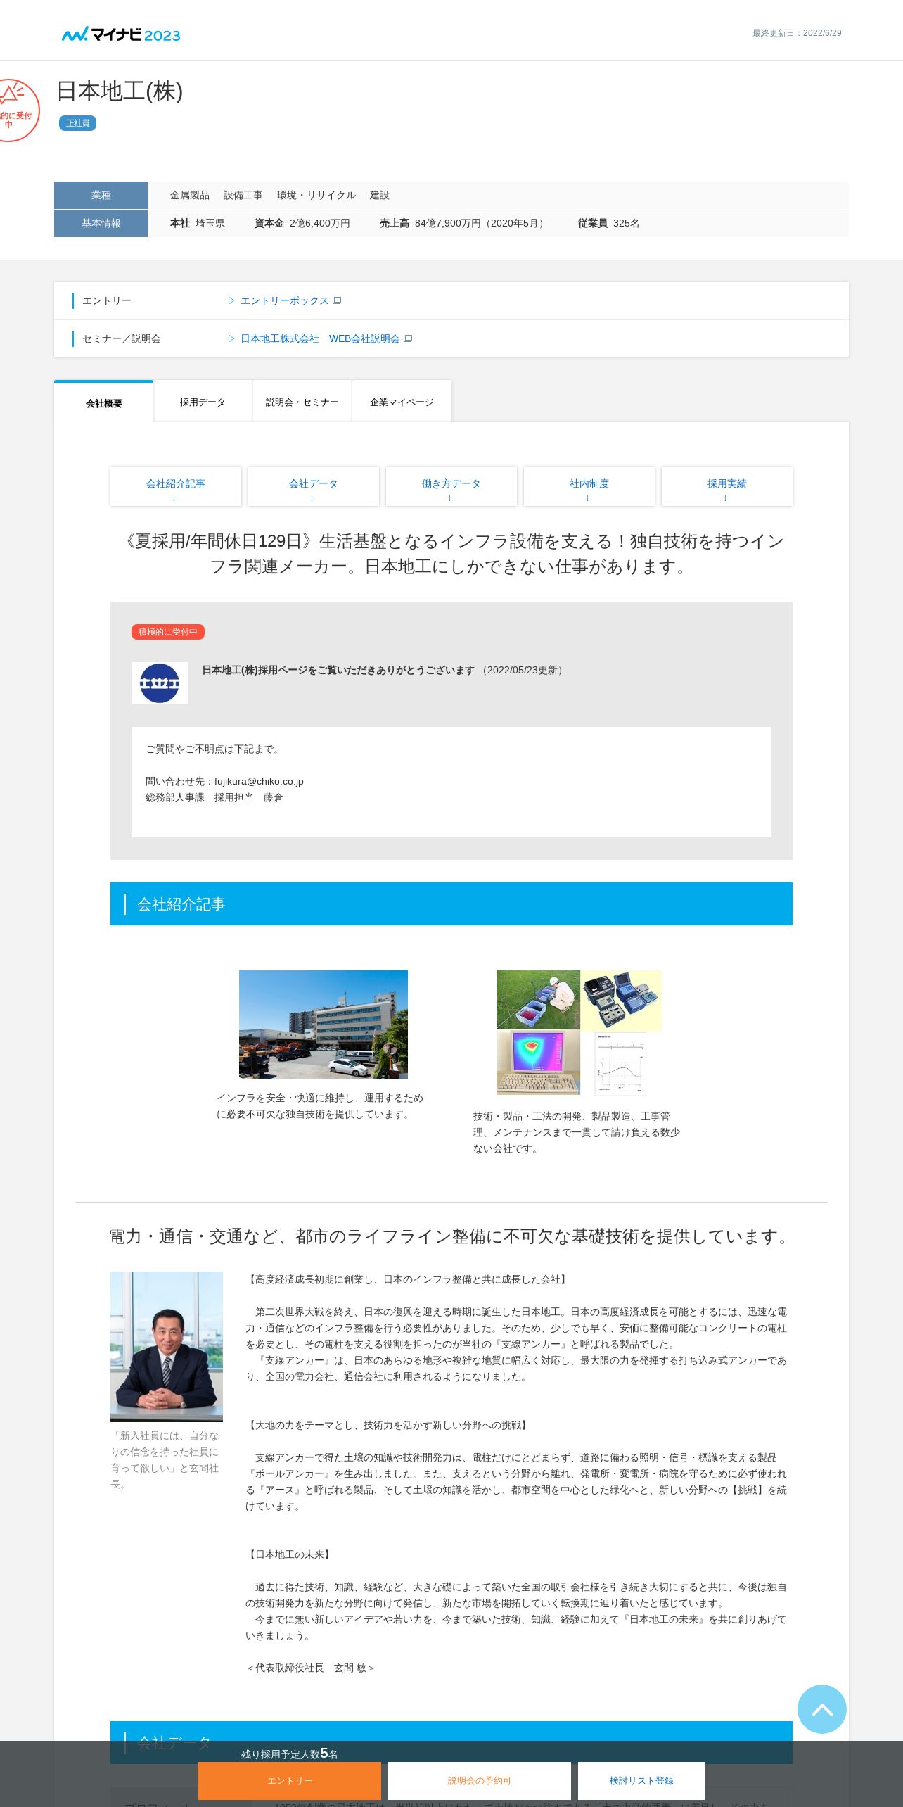This screenshot has height=1807, width=903.
Task: Click the orange エントリー button
Action: pyautogui.click(x=290, y=1780)
